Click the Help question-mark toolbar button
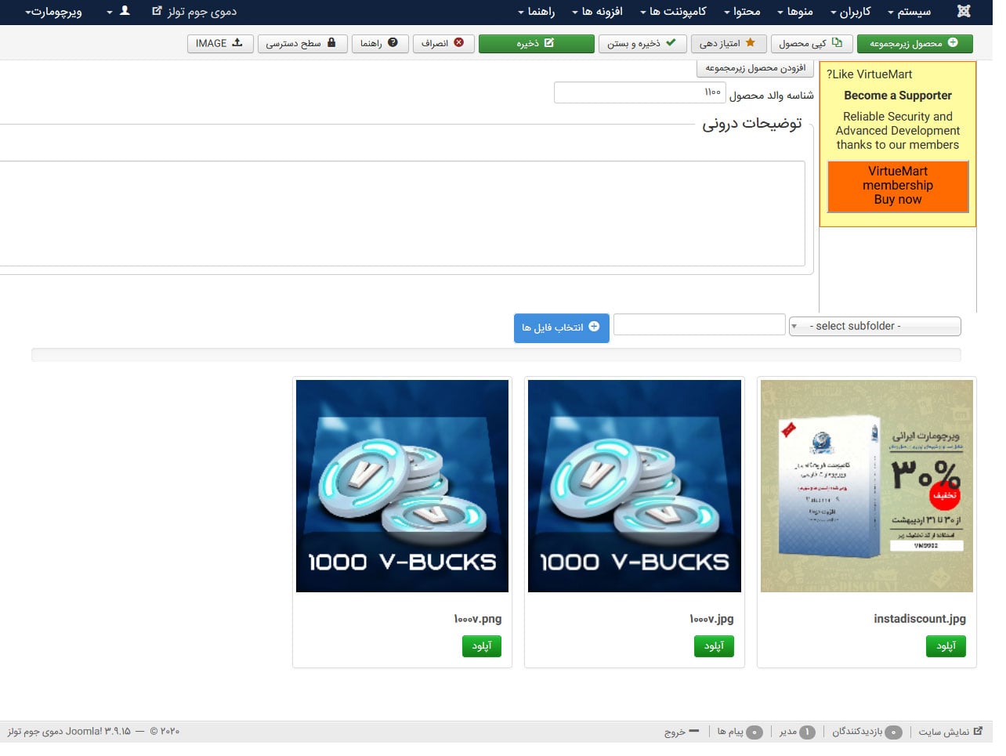This screenshot has height=756, width=1006. pyautogui.click(x=379, y=44)
